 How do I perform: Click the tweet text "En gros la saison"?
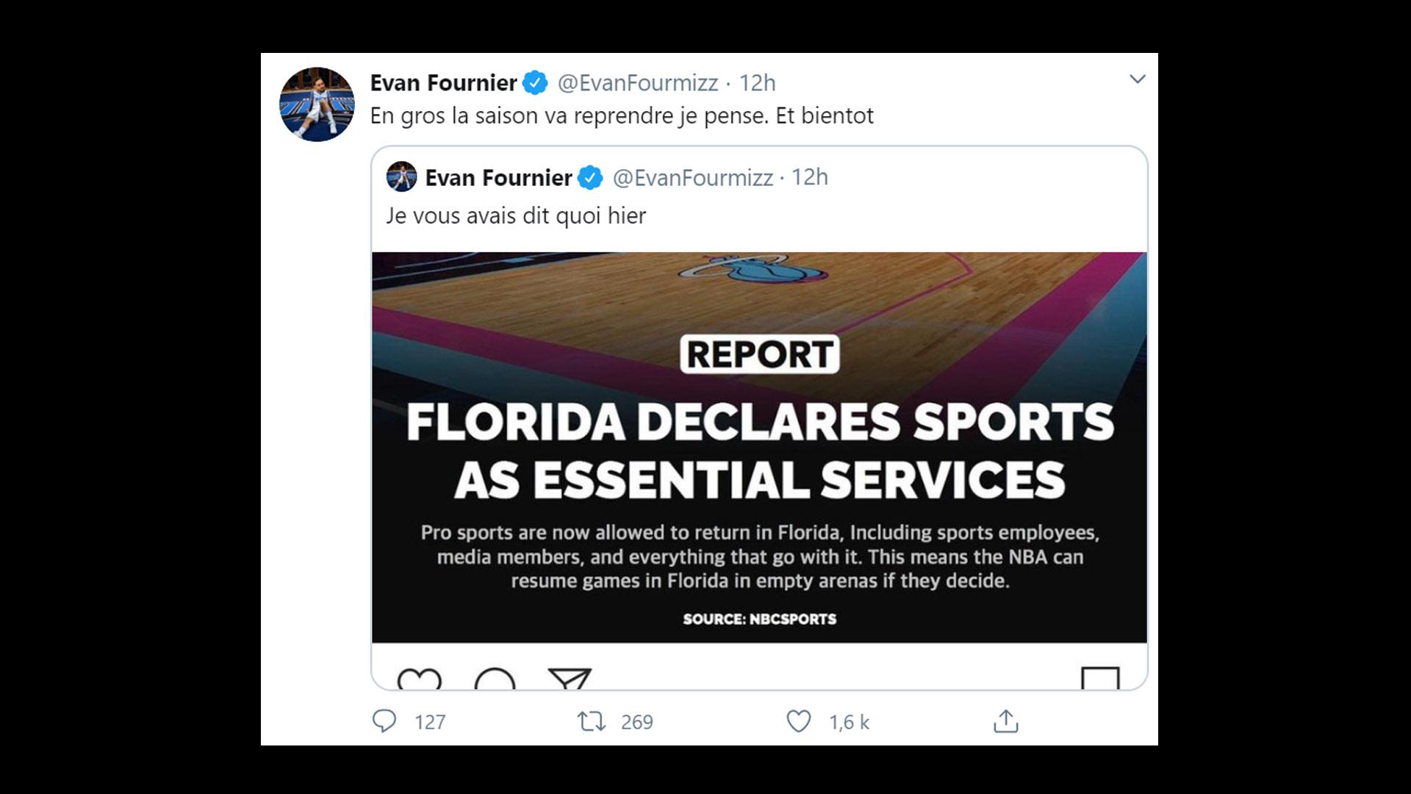click(x=621, y=116)
